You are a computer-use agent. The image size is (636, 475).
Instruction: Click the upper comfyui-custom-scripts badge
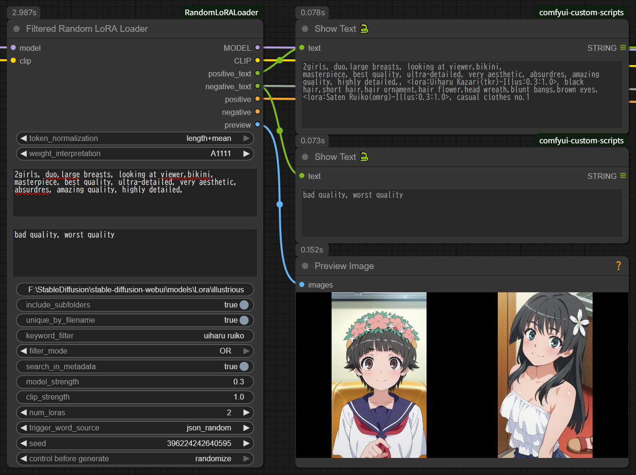[x=581, y=12]
